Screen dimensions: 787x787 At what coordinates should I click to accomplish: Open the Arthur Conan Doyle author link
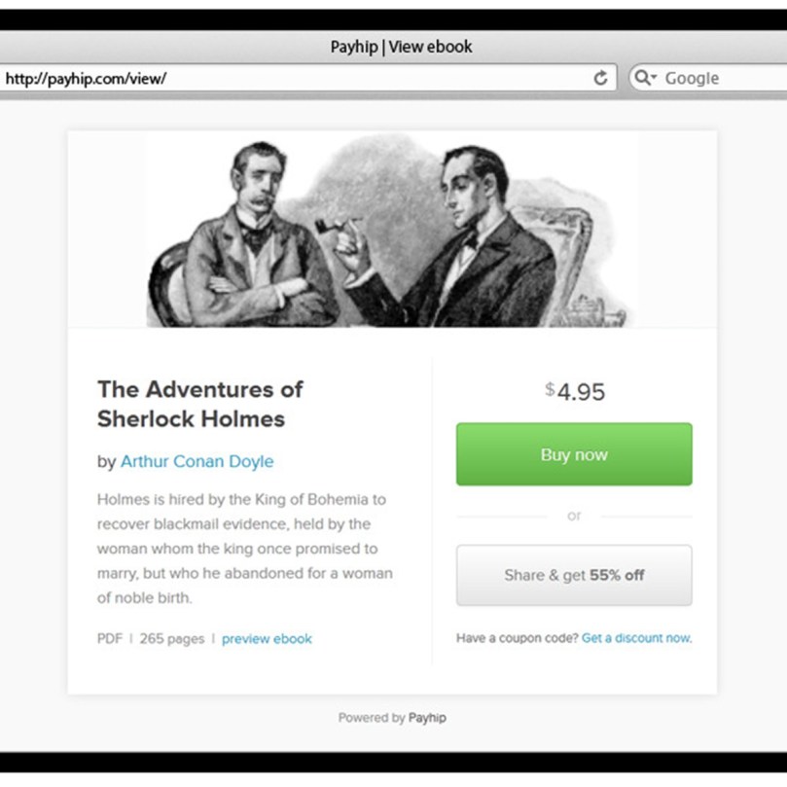pos(197,461)
